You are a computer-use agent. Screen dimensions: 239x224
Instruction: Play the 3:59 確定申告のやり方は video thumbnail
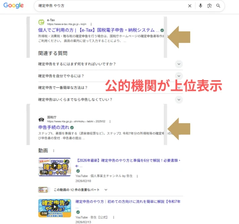(55, 208)
